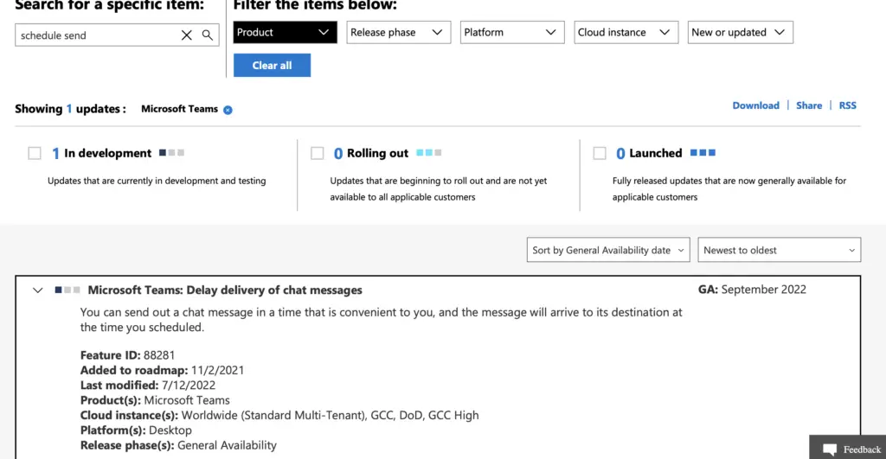Image resolution: width=886 pixels, height=459 pixels.
Task: Check the Rolling out checkbox
Action: click(x=317, y=153)
